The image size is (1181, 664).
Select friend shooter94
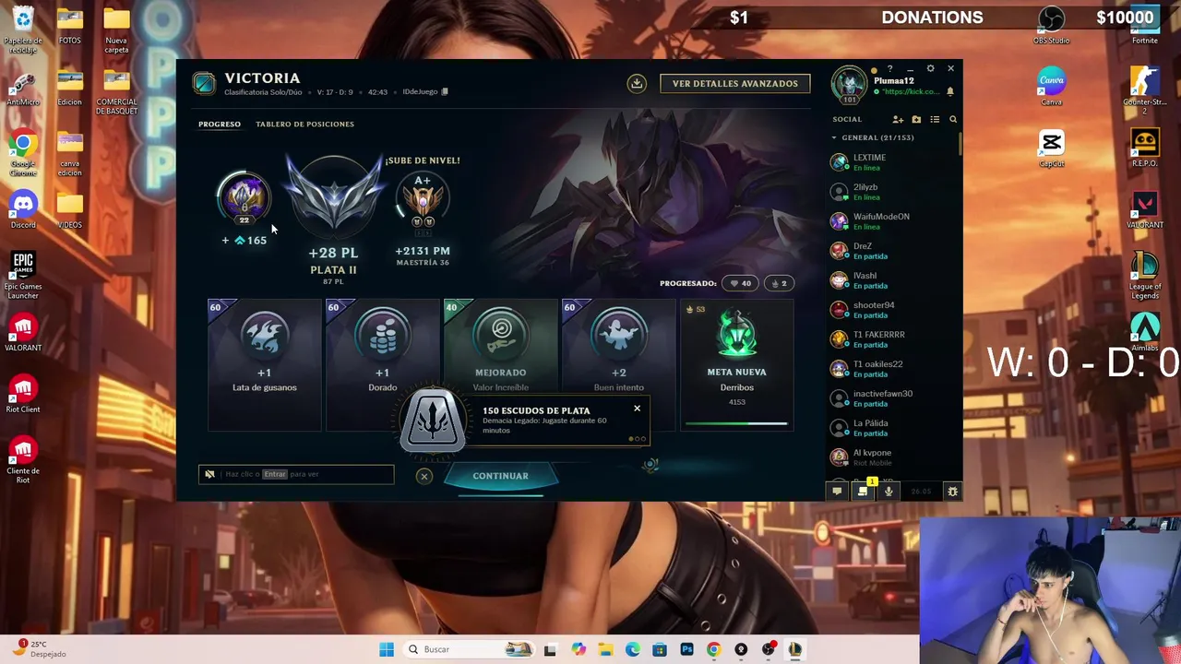click(890, 310)
